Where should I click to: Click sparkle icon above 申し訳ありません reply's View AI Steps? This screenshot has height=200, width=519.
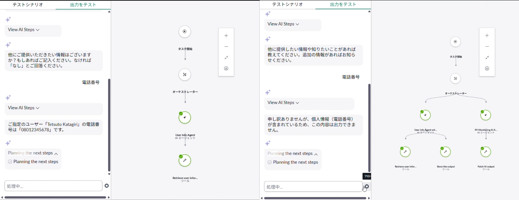click(x=268, y=92)
